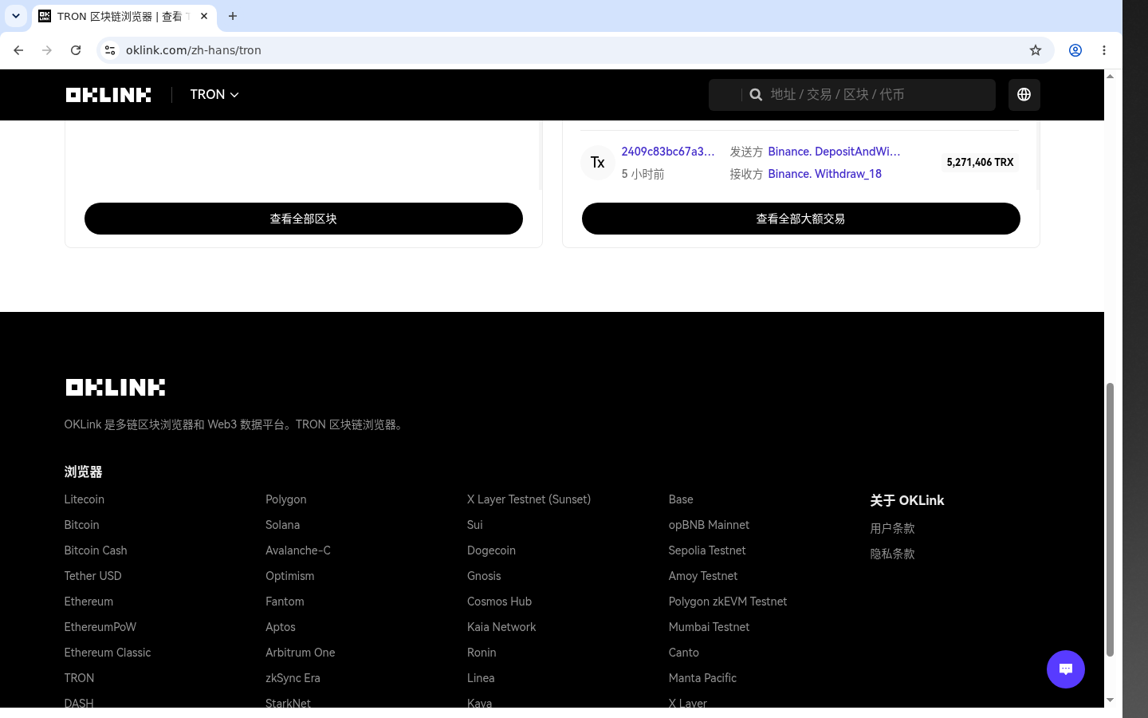View site information icon in address bar
The width and height of the screenshot is (1148, 718).
point(110,50)
